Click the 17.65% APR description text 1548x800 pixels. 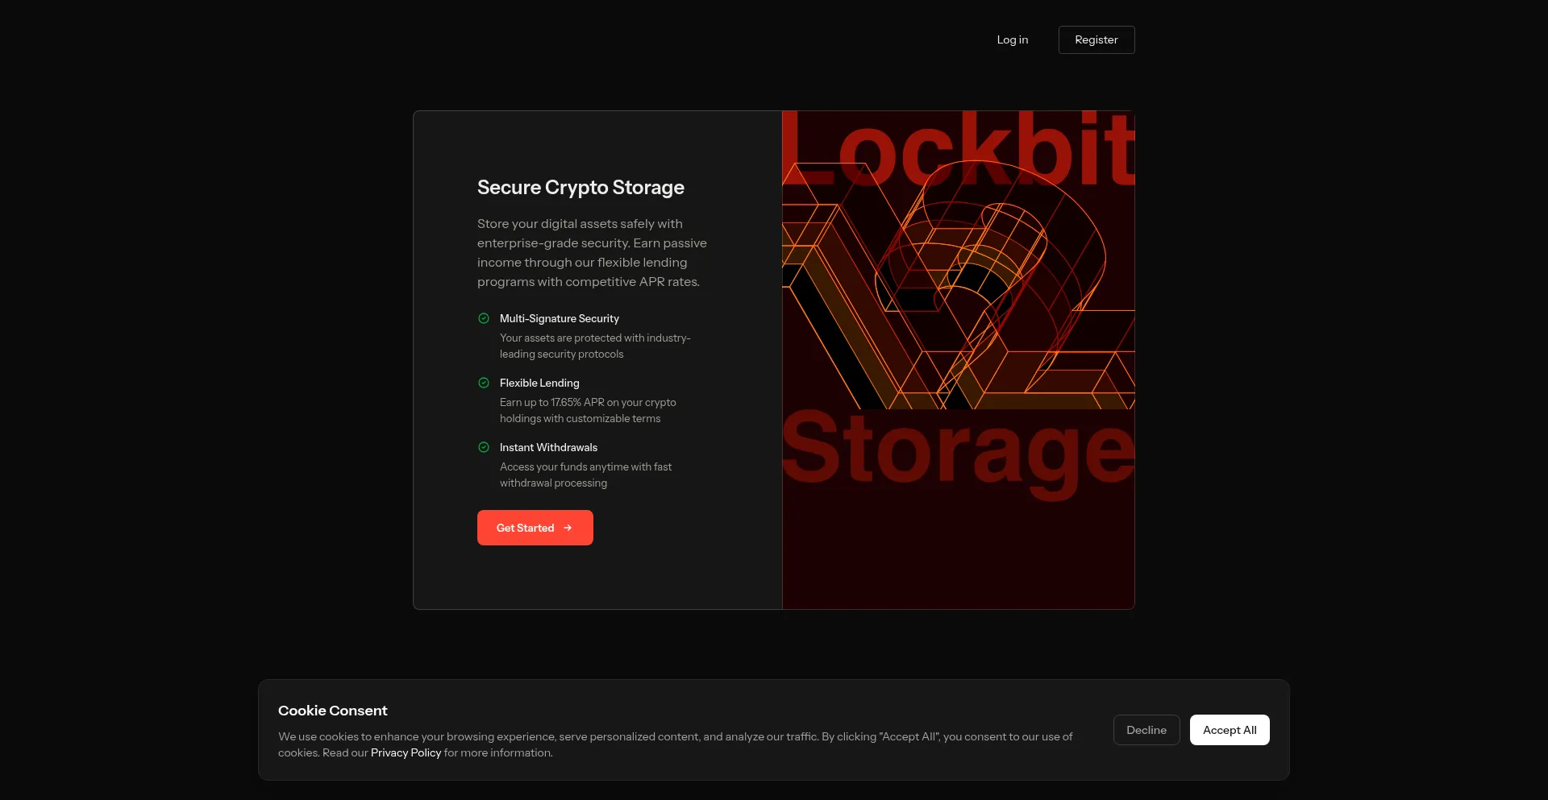click(587, 410)
